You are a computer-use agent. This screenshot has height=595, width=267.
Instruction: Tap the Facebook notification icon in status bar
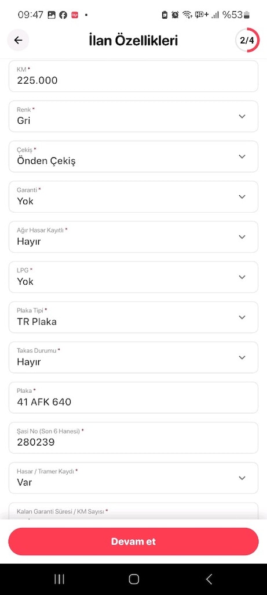click(63, 15)
